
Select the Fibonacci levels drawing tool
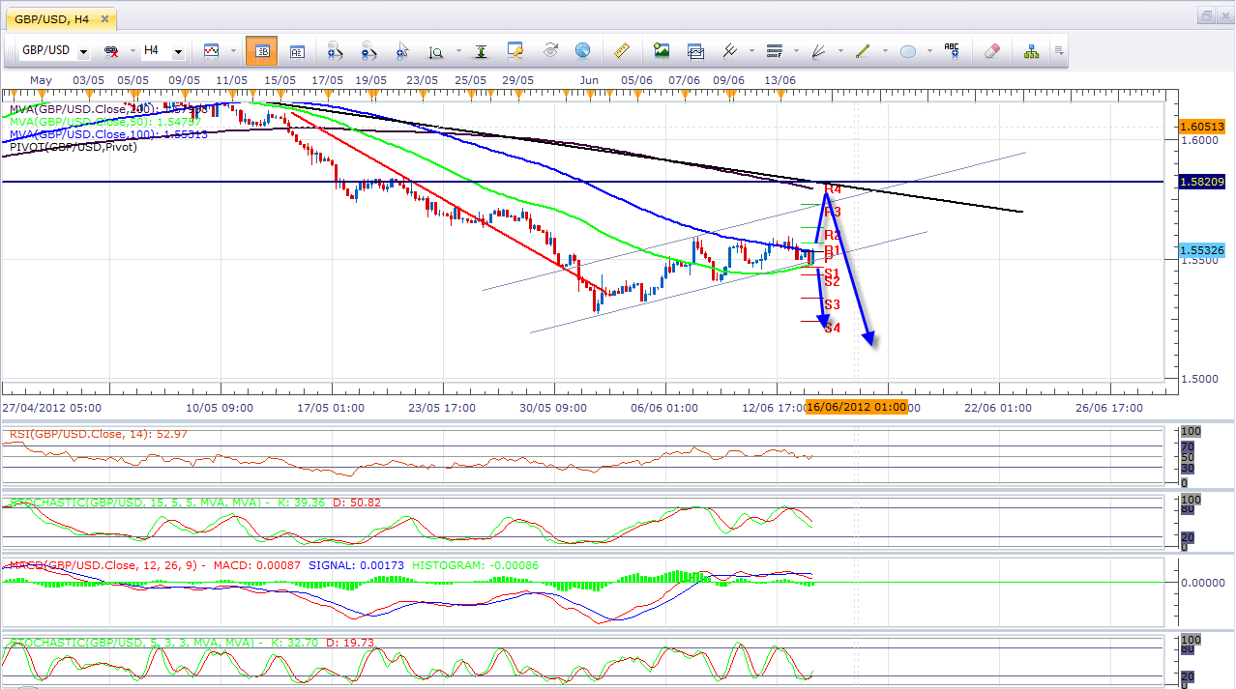pyautogui.click(x=774, y=51)
